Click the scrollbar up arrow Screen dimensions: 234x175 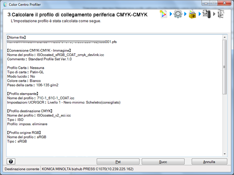coord(224,37)
